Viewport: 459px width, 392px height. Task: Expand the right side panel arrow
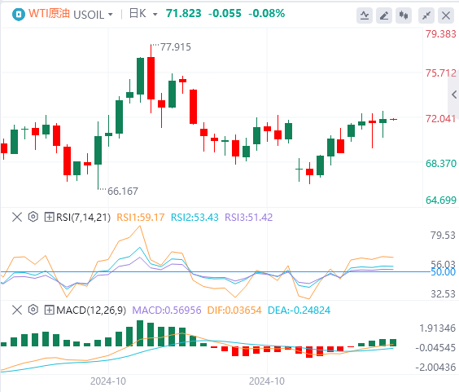[454, 95]
